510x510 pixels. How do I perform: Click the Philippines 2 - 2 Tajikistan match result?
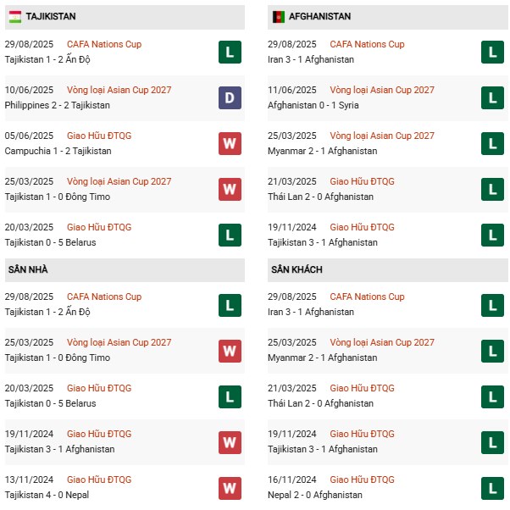57,105
